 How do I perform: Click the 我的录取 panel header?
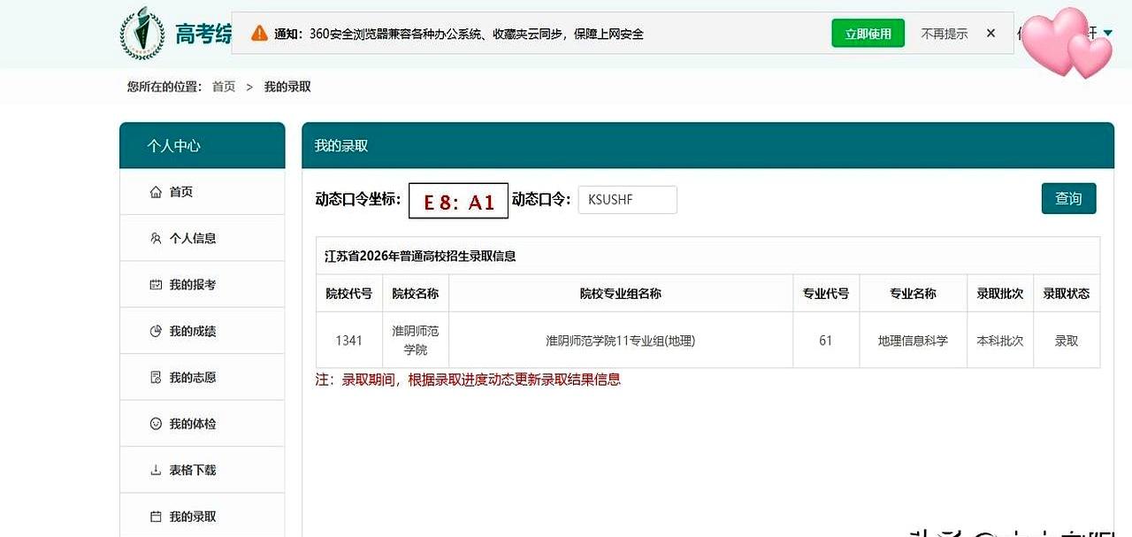pyautogui.click(x=707, y=145)
